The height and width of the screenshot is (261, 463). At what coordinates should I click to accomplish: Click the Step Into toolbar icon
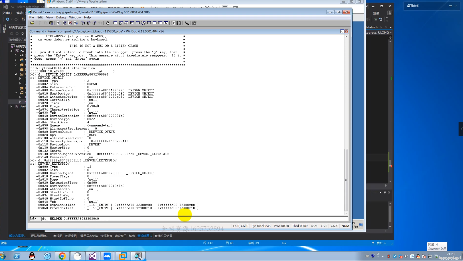pyautogui.click(x=83, y=23)
